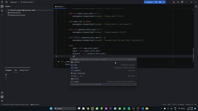The width and height of the screenshot is (198, 111).
Task: Show more tool windows ellipsis
Action: click(x=2, y=14)
